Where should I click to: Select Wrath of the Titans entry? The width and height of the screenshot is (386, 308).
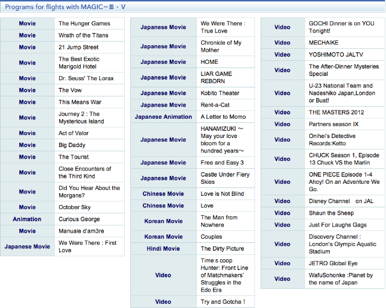pyautogui.click(x=83, y=35)
